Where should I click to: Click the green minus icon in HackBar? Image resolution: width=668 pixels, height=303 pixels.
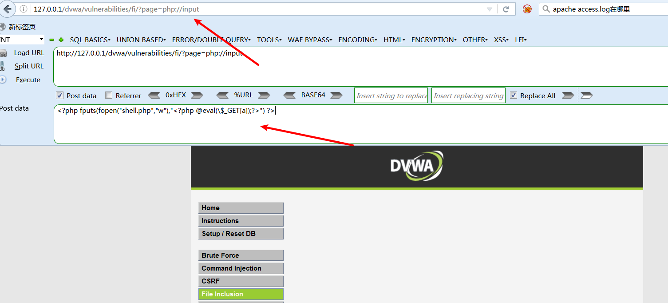tap(52, 40)
